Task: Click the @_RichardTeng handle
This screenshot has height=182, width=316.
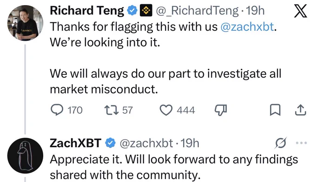Action: coord(197,11)
